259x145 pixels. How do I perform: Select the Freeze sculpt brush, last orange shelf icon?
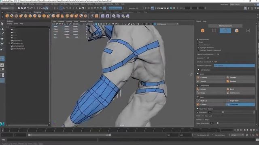(x=85, y=16)
